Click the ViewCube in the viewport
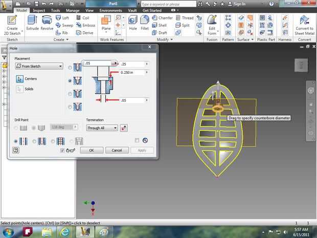The image size is (317, 238). 301,65
